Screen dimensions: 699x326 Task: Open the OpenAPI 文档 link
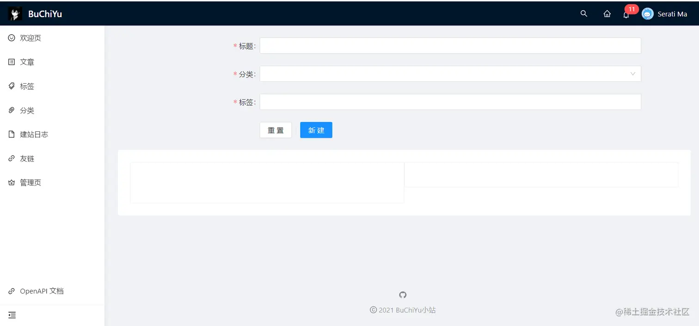coord(52,291)
